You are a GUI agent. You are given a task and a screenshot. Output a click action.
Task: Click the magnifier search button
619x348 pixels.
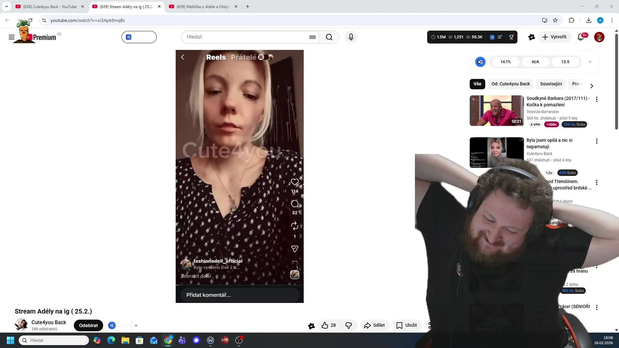(329, 37)
